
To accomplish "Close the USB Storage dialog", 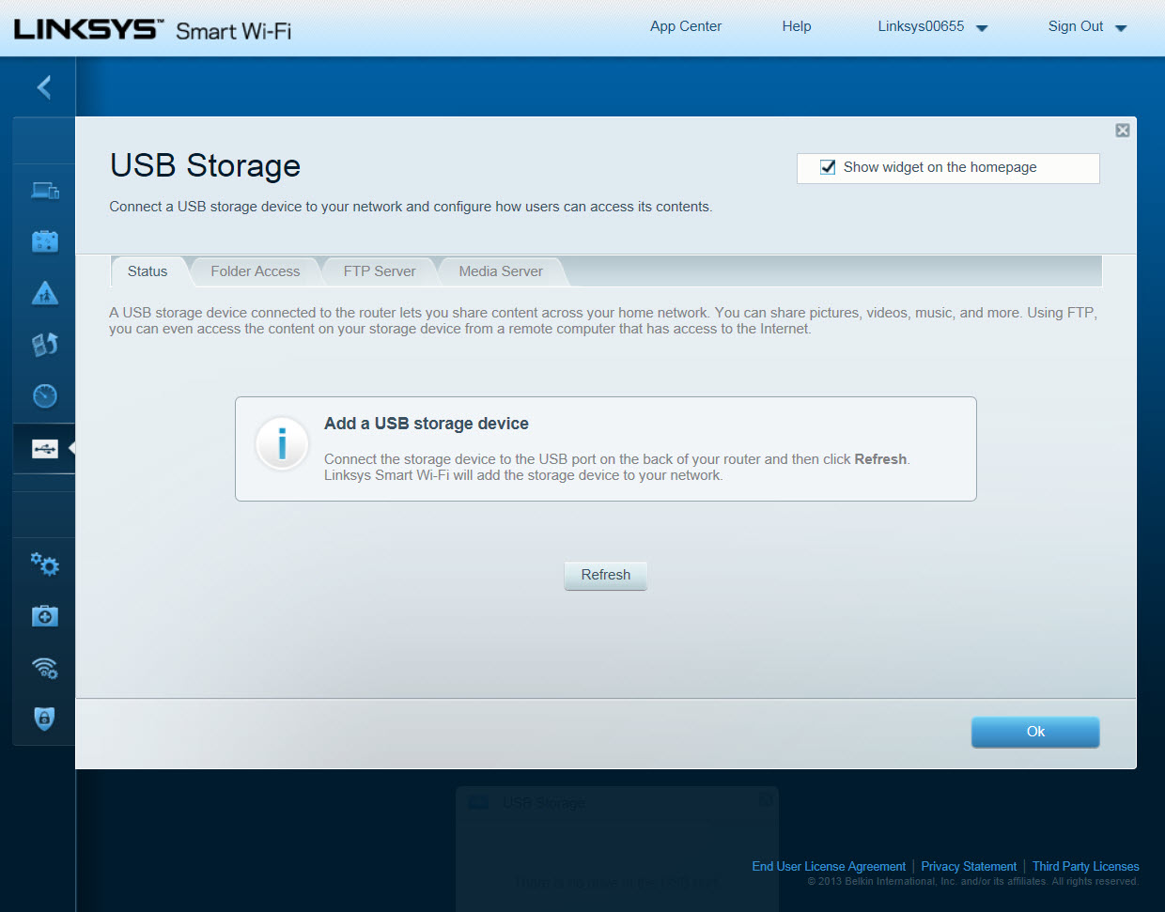I will [x=1122, y=131].
